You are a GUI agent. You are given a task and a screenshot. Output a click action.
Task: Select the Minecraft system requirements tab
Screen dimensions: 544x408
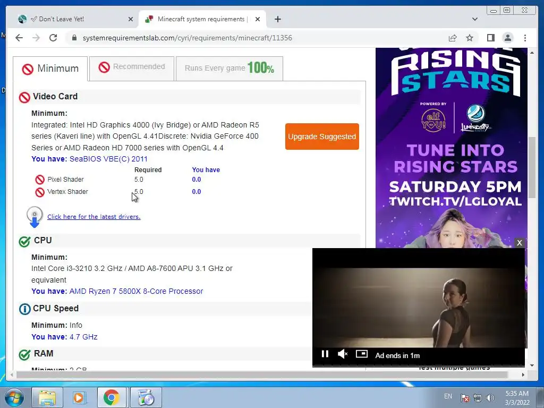[202, 19]
